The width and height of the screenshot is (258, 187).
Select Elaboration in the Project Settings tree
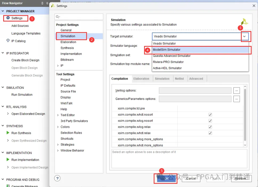(68, 42)
